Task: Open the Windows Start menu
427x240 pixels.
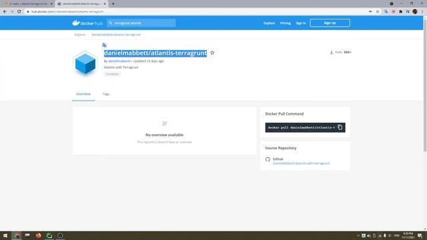Action: [5, 235]
